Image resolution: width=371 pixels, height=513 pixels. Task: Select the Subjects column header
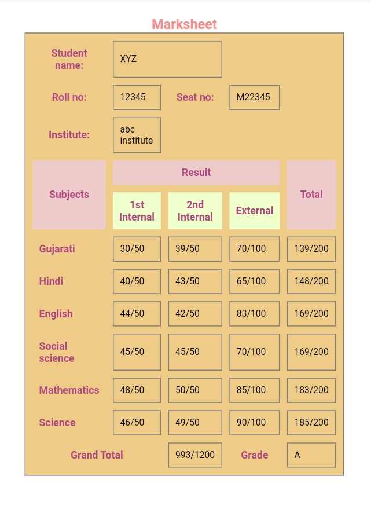pyautogui.click(x=69, y=195)
